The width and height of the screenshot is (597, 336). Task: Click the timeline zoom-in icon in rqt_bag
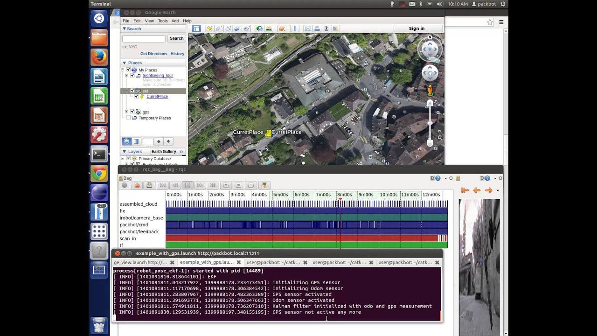pos(226,185)
